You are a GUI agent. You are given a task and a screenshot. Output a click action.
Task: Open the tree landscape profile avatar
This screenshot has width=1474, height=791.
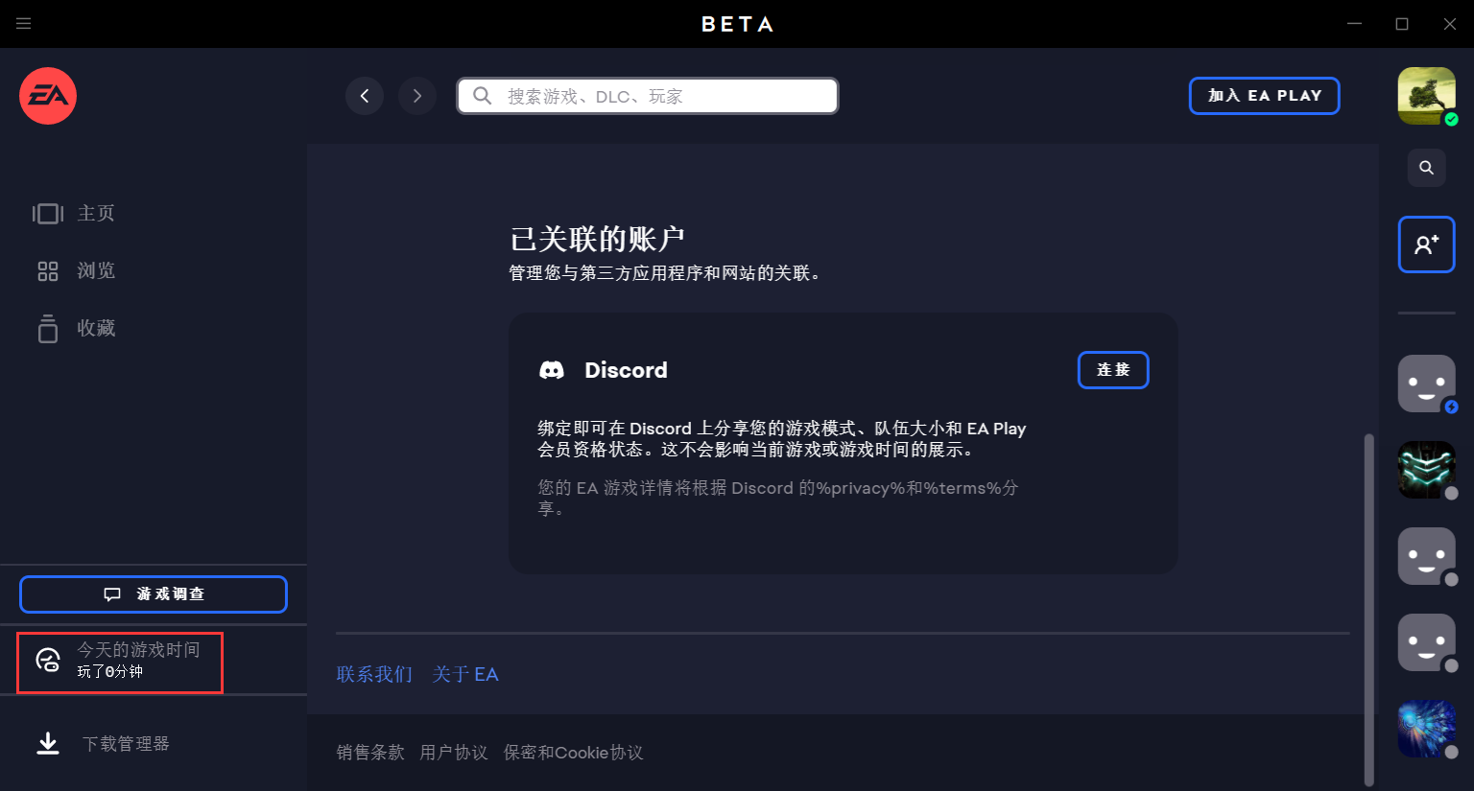coord(1426,96)
